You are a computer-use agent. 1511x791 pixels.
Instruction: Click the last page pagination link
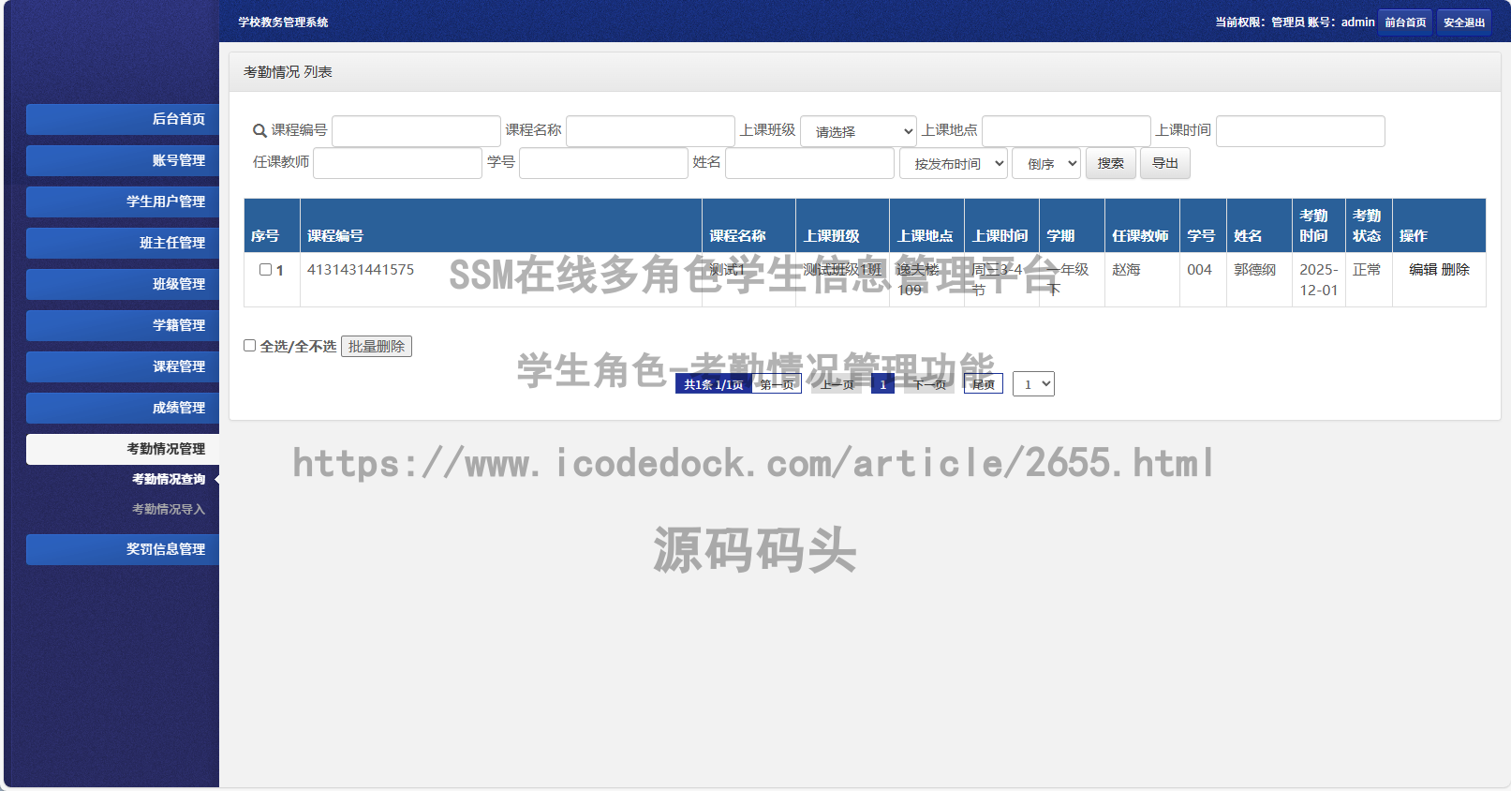[983, 384]
